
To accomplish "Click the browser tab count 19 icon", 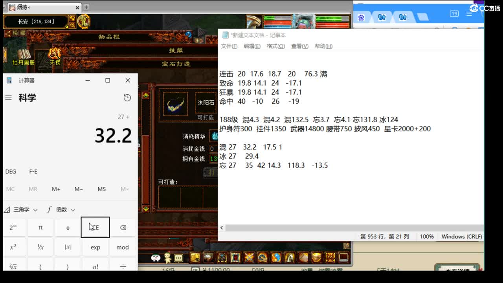I will point(454,14).
